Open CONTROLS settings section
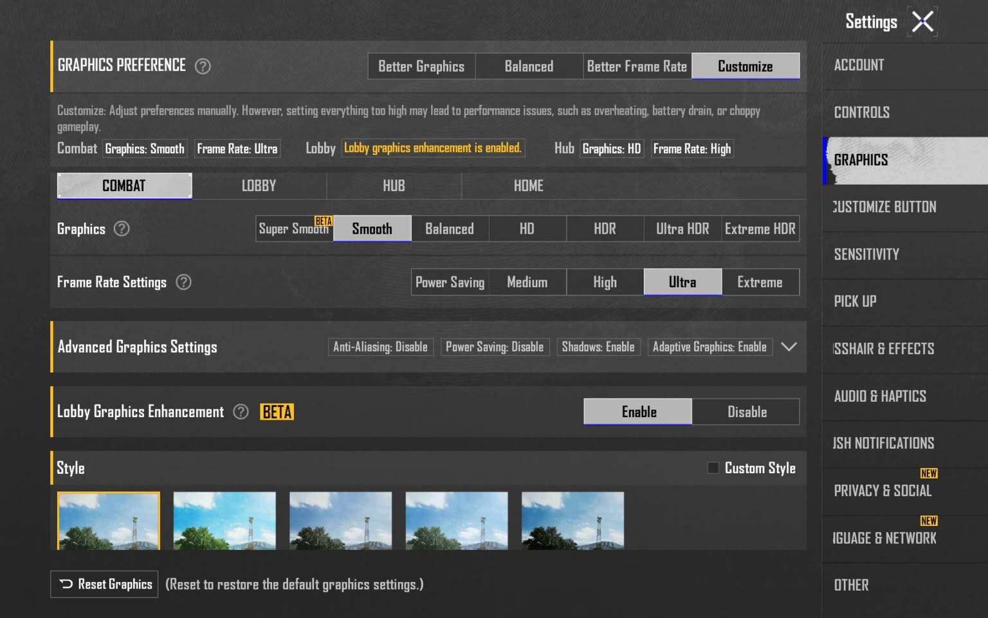Screen dimensions: 988x618 pos(905,113)
